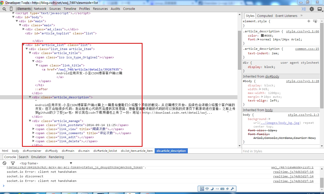
Task: Open the Resources panel
Action: click(x=100, y=9)
